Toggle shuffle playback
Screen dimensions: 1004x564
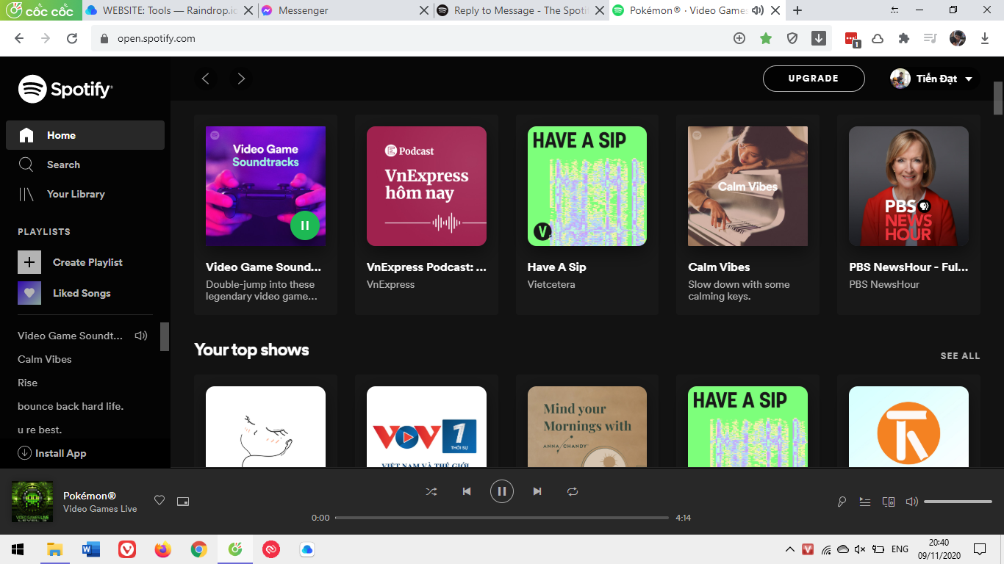tap(431, 491)
